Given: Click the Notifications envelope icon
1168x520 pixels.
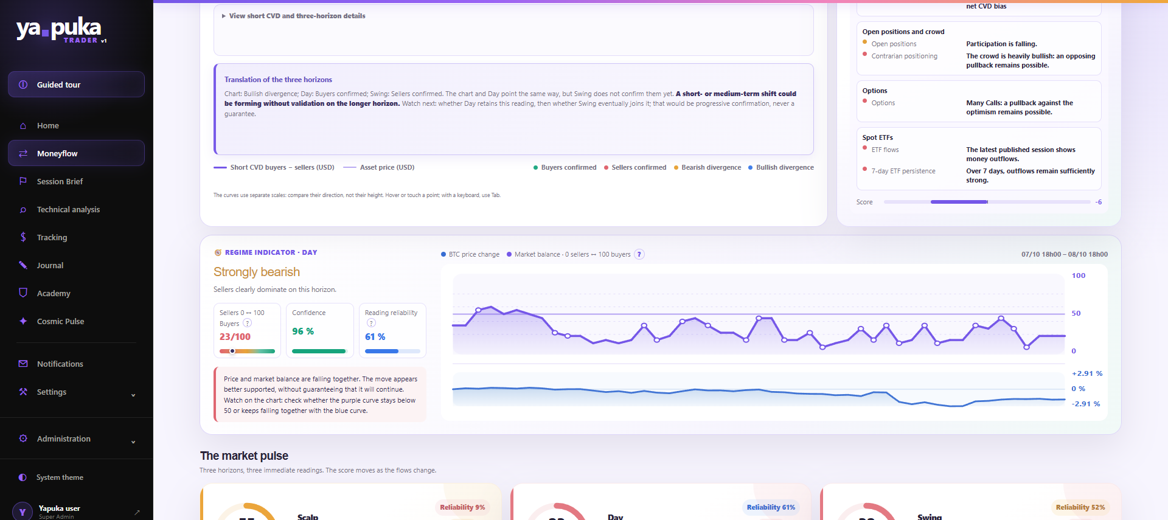Looking at the screenshot, I should pos(23,364).
